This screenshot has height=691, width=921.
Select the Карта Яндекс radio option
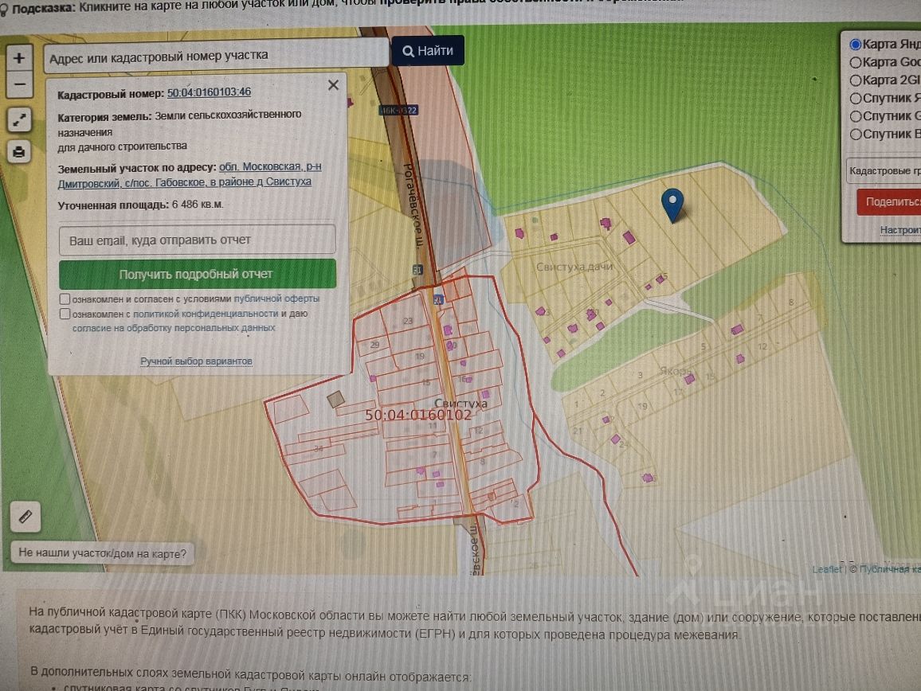pos(856,44)
